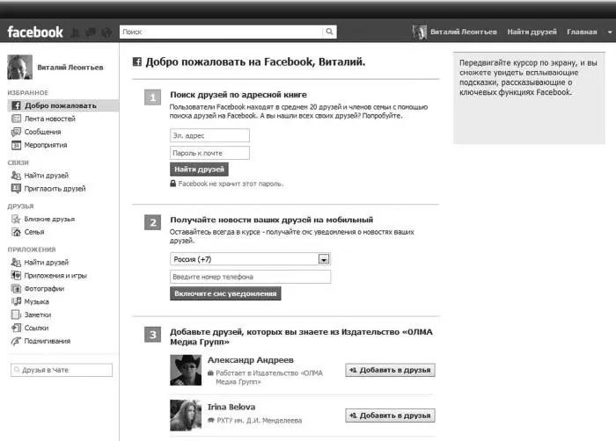Viewport: 616px width, 441px height.
Task: Click the small profile avatar in the top bar
Action: (x=420, y=33)
